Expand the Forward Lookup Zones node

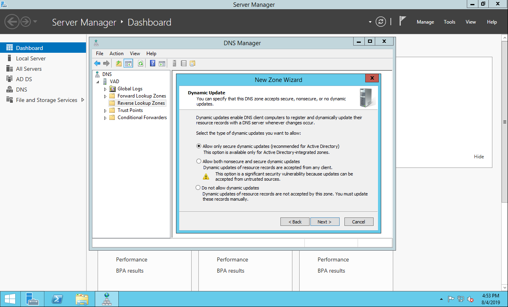tap(106, 96)
